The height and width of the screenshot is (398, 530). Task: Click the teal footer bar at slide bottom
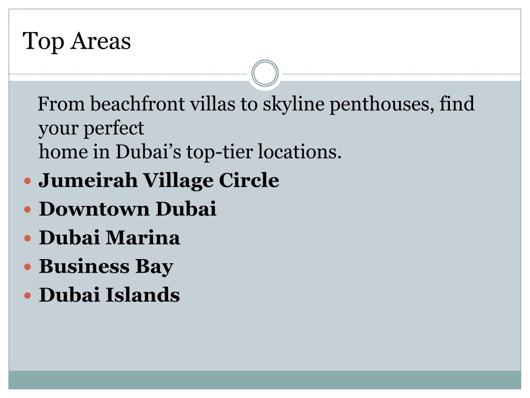tap(264, 380)
